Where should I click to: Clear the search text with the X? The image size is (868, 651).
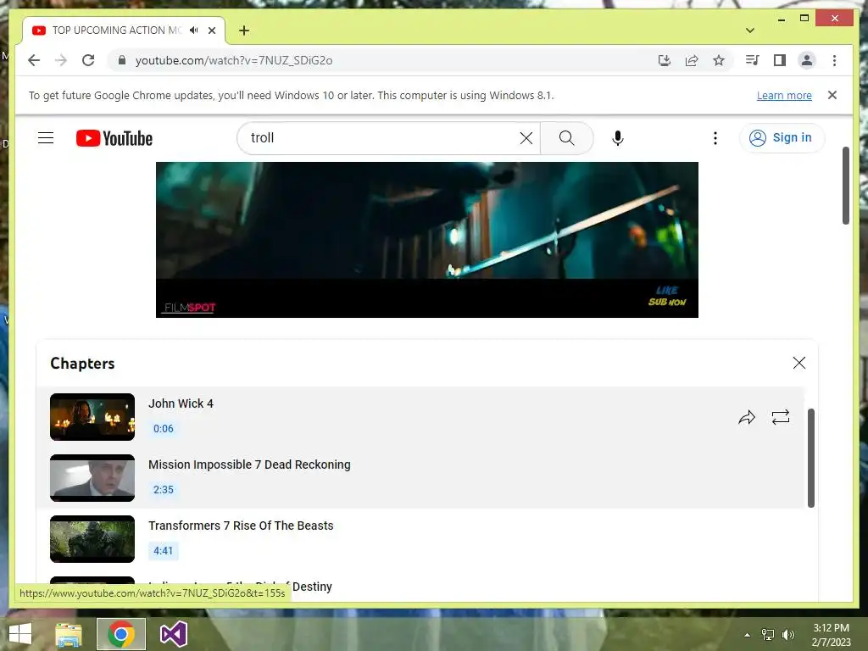(526, 138)
